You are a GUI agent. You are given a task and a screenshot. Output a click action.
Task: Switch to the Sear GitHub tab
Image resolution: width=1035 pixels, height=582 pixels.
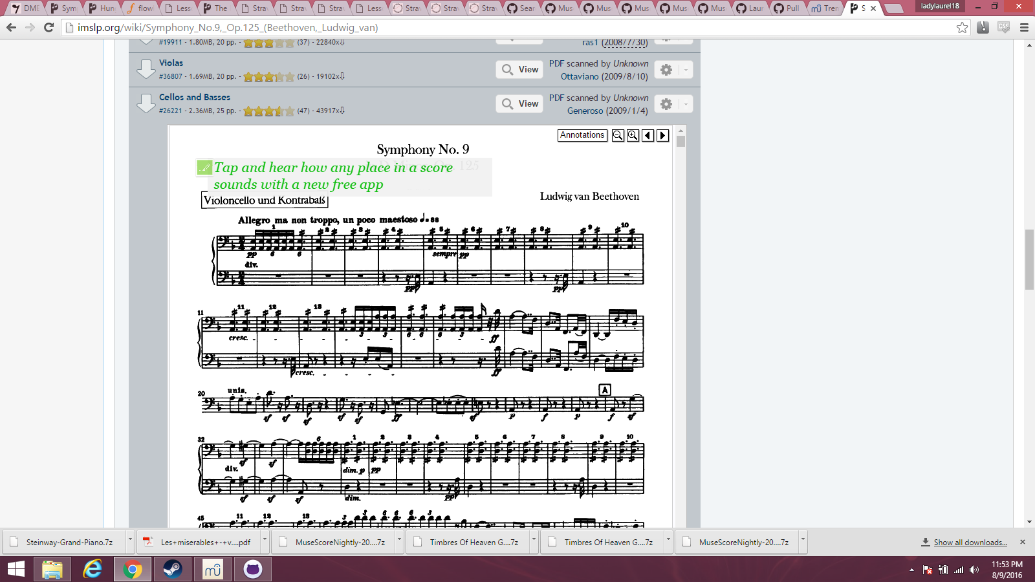pos(521,8)
